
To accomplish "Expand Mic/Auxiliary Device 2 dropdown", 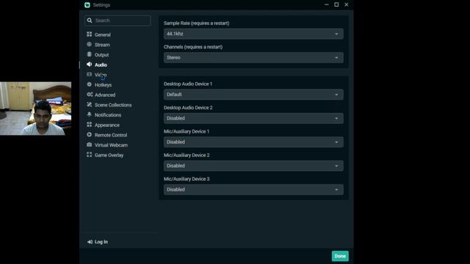I will coord(253,166).
